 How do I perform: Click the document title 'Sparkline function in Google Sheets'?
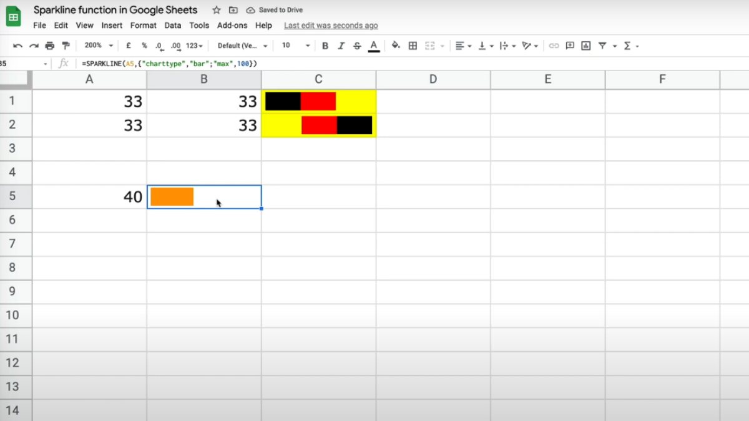click(115, 10)
